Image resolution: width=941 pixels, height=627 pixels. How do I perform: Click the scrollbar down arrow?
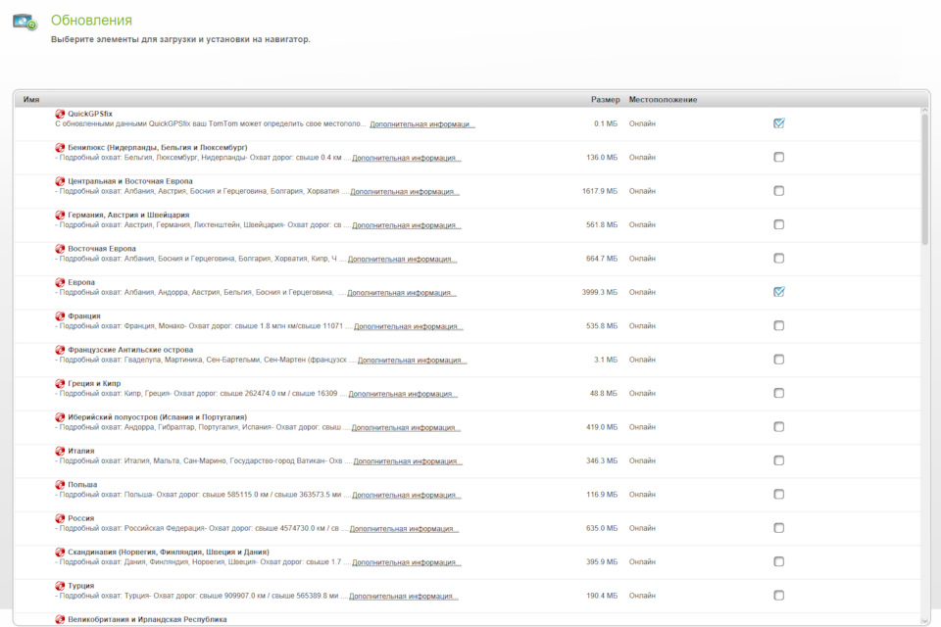click(924, 621)
